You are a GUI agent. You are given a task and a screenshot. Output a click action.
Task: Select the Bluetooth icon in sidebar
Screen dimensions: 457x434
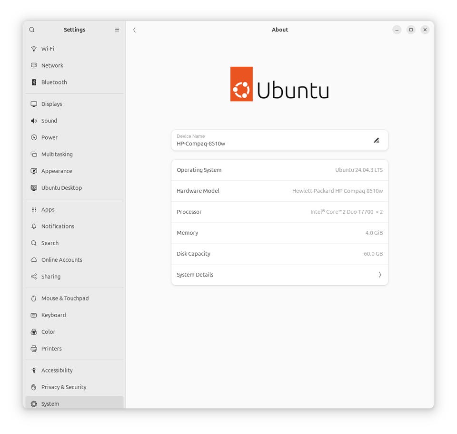[x=34, y=83]
